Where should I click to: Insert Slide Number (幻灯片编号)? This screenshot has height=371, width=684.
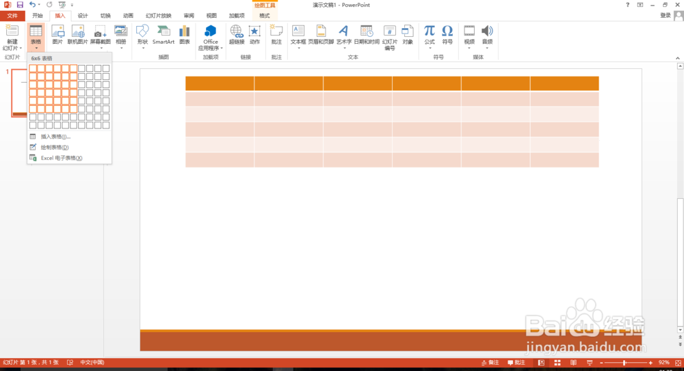pos(390,38)
